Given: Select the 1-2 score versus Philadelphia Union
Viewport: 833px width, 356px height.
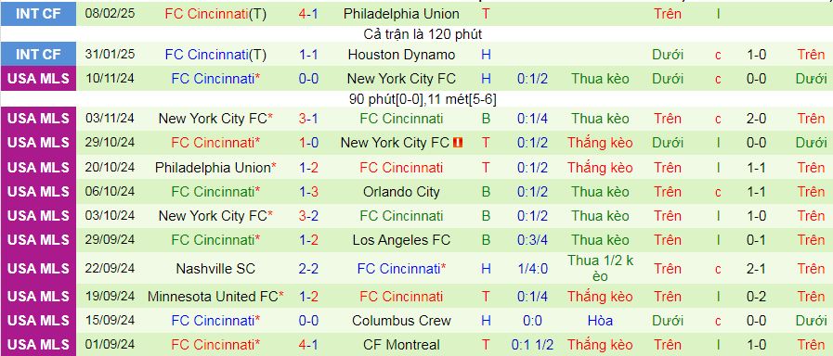Looking at the screenshot, I should (308, 168).
